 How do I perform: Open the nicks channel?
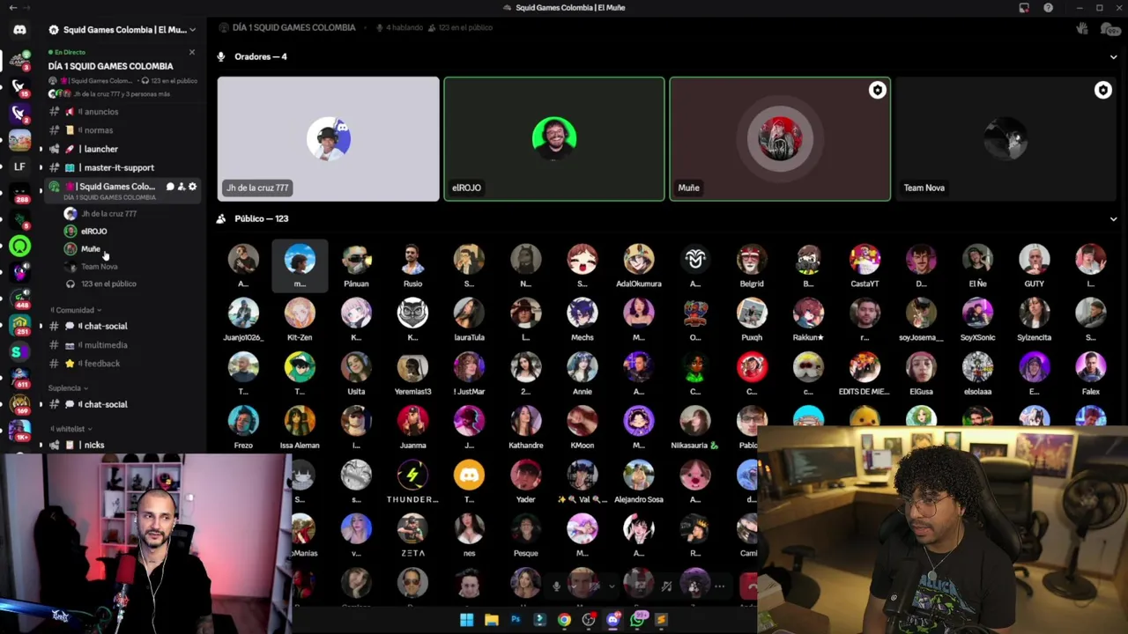[123, 445]
